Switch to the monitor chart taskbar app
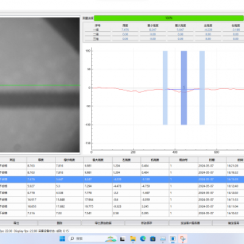Image resolution: width=244 pixels, height=244 pixels. click(163, 239)
